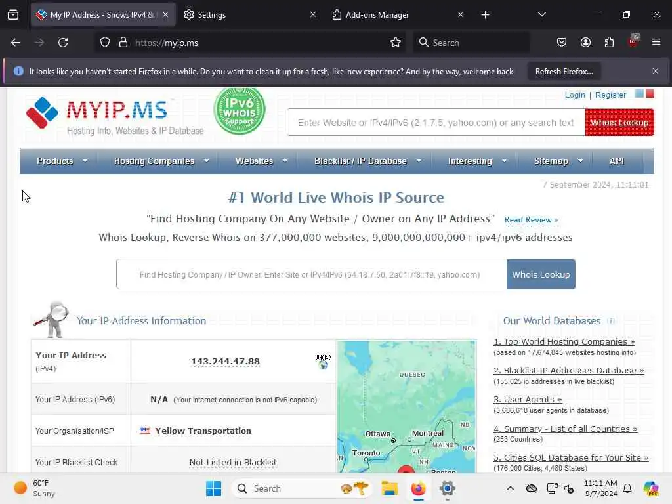The image size is (672, 504).
Task: Click the padlock site info icon
Action: tap(123, 43)
